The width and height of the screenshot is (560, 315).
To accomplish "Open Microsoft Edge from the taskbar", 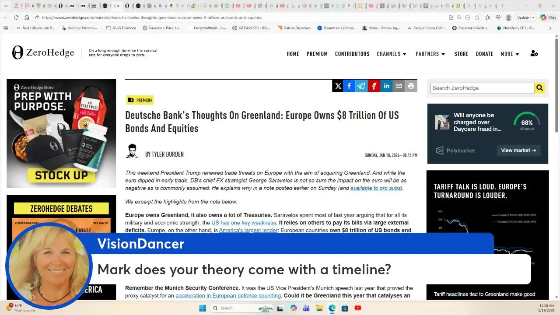I will tap(332, 308).
